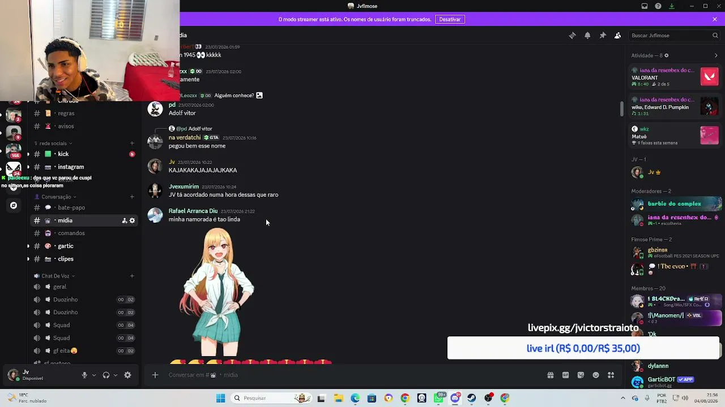725x407 pixels.
Task: Add channel to Chat De Voz category
Action: tap(132, 276)
